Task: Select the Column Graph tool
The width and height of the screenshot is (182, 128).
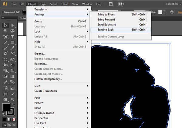Action: [12, 88]
